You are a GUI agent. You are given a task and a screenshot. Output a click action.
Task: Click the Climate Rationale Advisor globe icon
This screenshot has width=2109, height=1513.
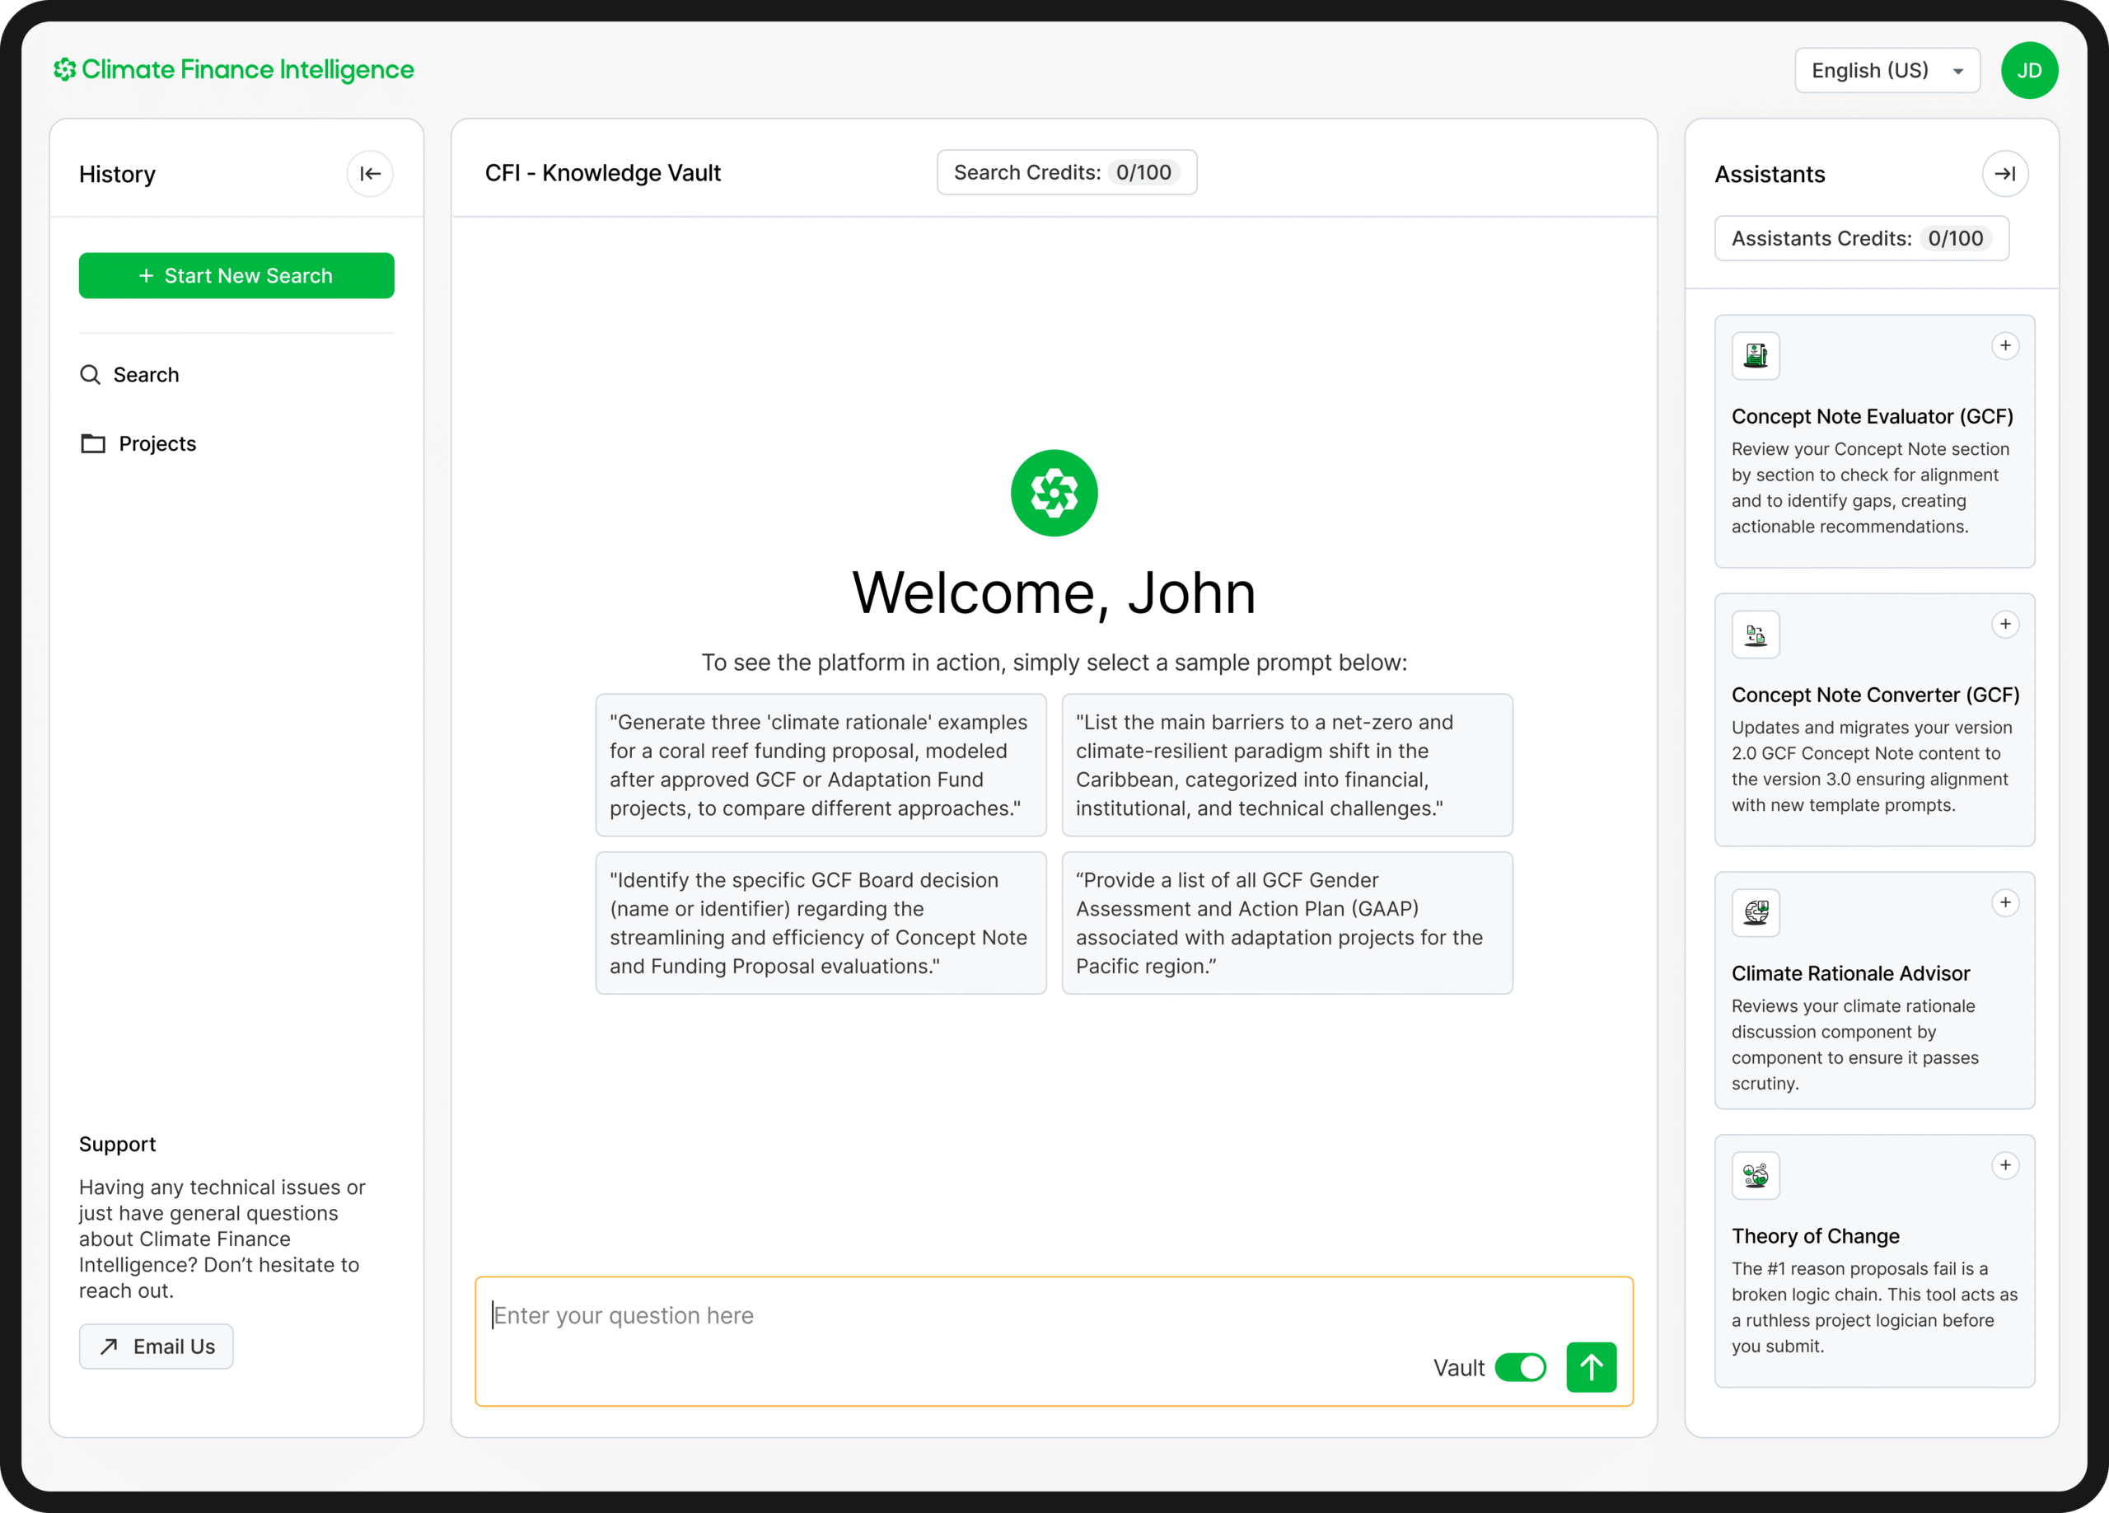(x=1755, y=912)
